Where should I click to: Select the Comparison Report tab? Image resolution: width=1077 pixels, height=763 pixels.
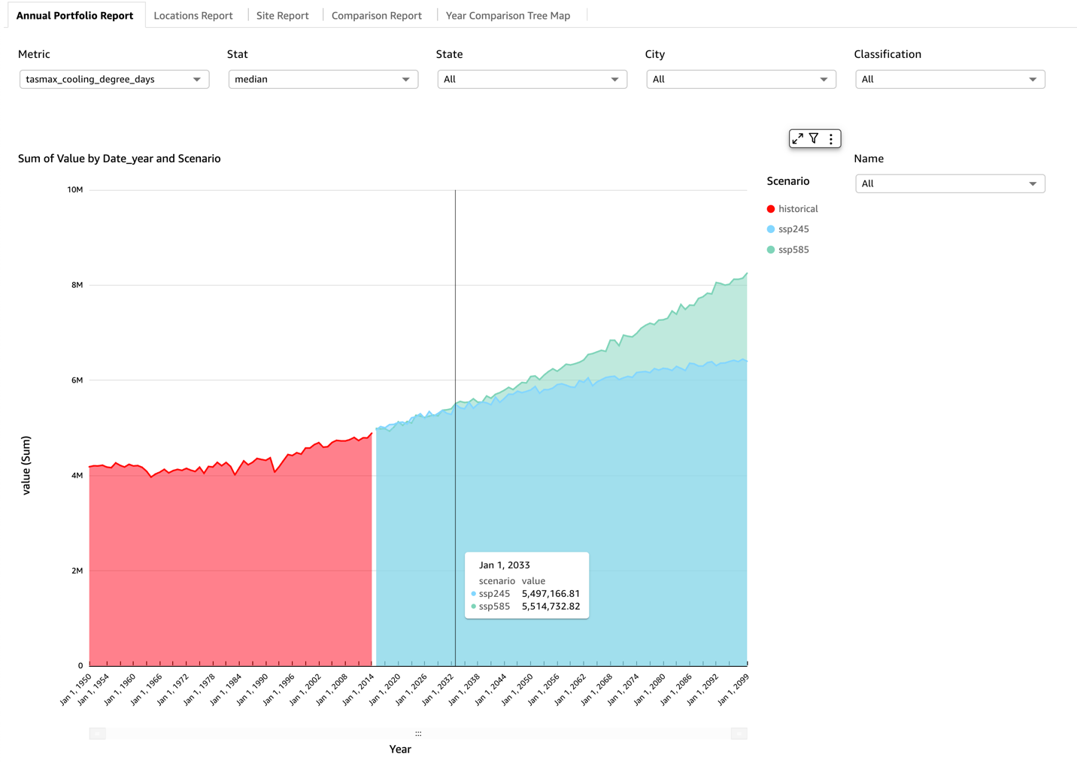pos(376,15)
